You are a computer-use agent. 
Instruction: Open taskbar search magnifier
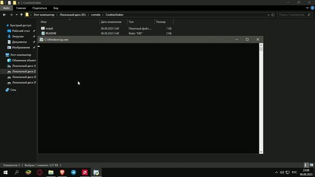[x=17, y=173]
